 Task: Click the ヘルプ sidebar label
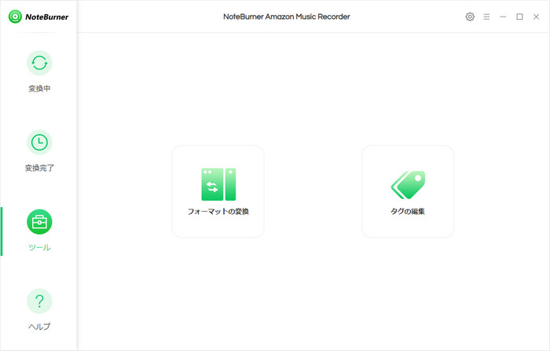(39, 327)
